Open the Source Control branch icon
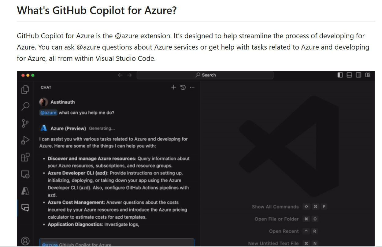The width and height of the screenshot is (382, 247). tap(25, 123)
